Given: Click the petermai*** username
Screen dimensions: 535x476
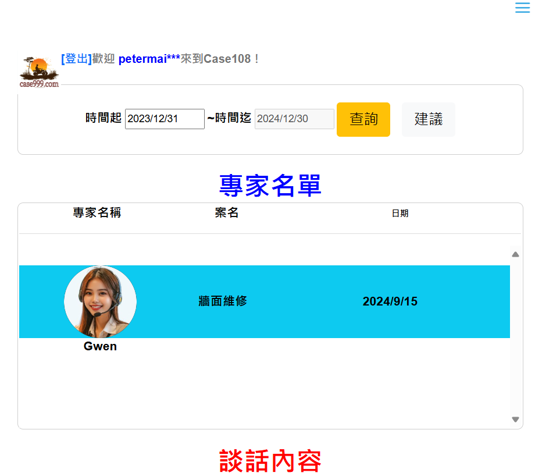Looking at the screenshot, I should [149, 59].
